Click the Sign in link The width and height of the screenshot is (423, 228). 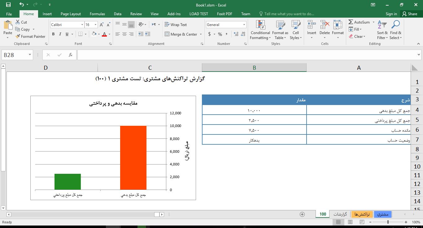(x=391, y=14)
